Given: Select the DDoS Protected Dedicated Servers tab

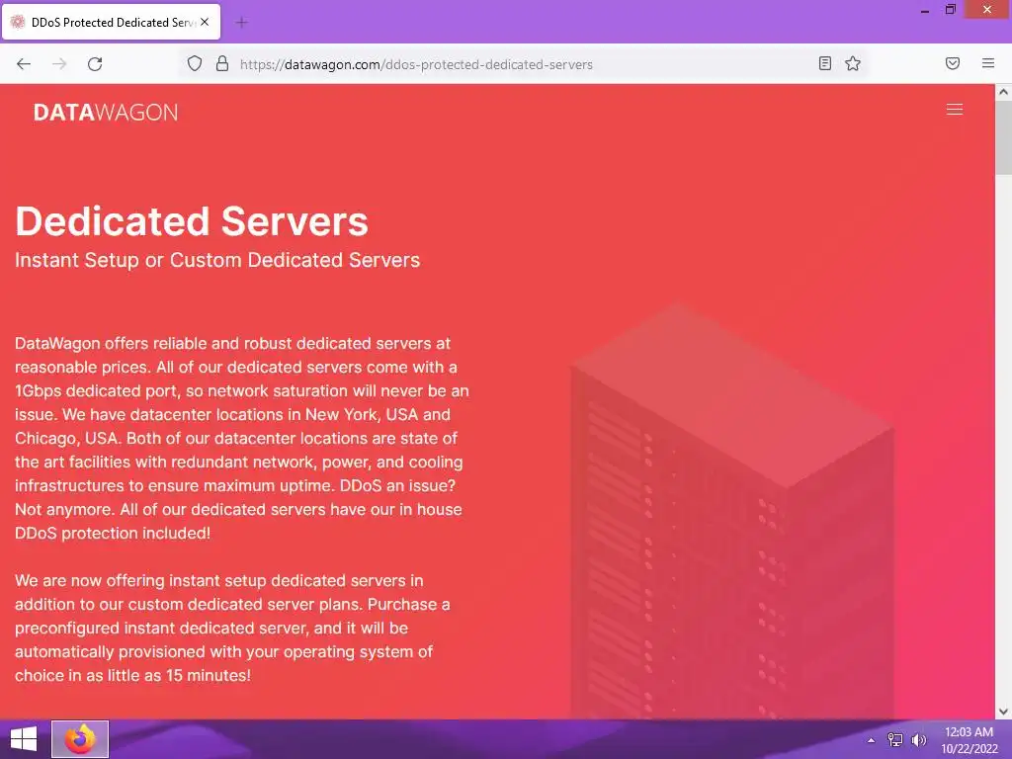Looking at the screenshot, I should tap(111, 22).
